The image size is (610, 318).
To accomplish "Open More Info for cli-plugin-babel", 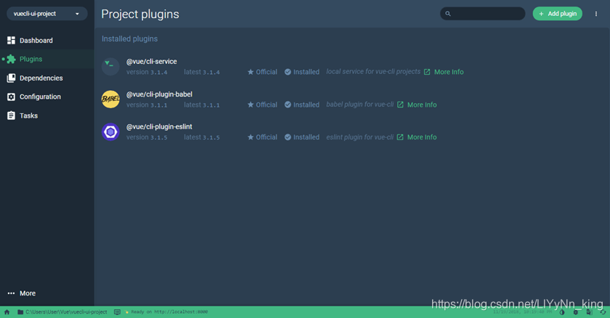I will pyautogui.click(x=422, y=105).
